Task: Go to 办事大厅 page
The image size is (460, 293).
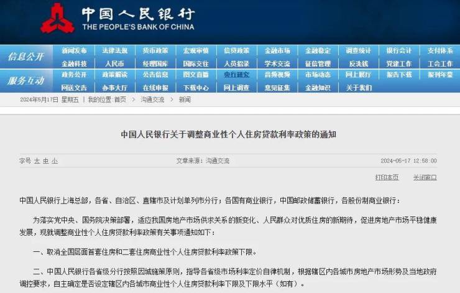Action: pyautogui.click(x=115, y=88)
